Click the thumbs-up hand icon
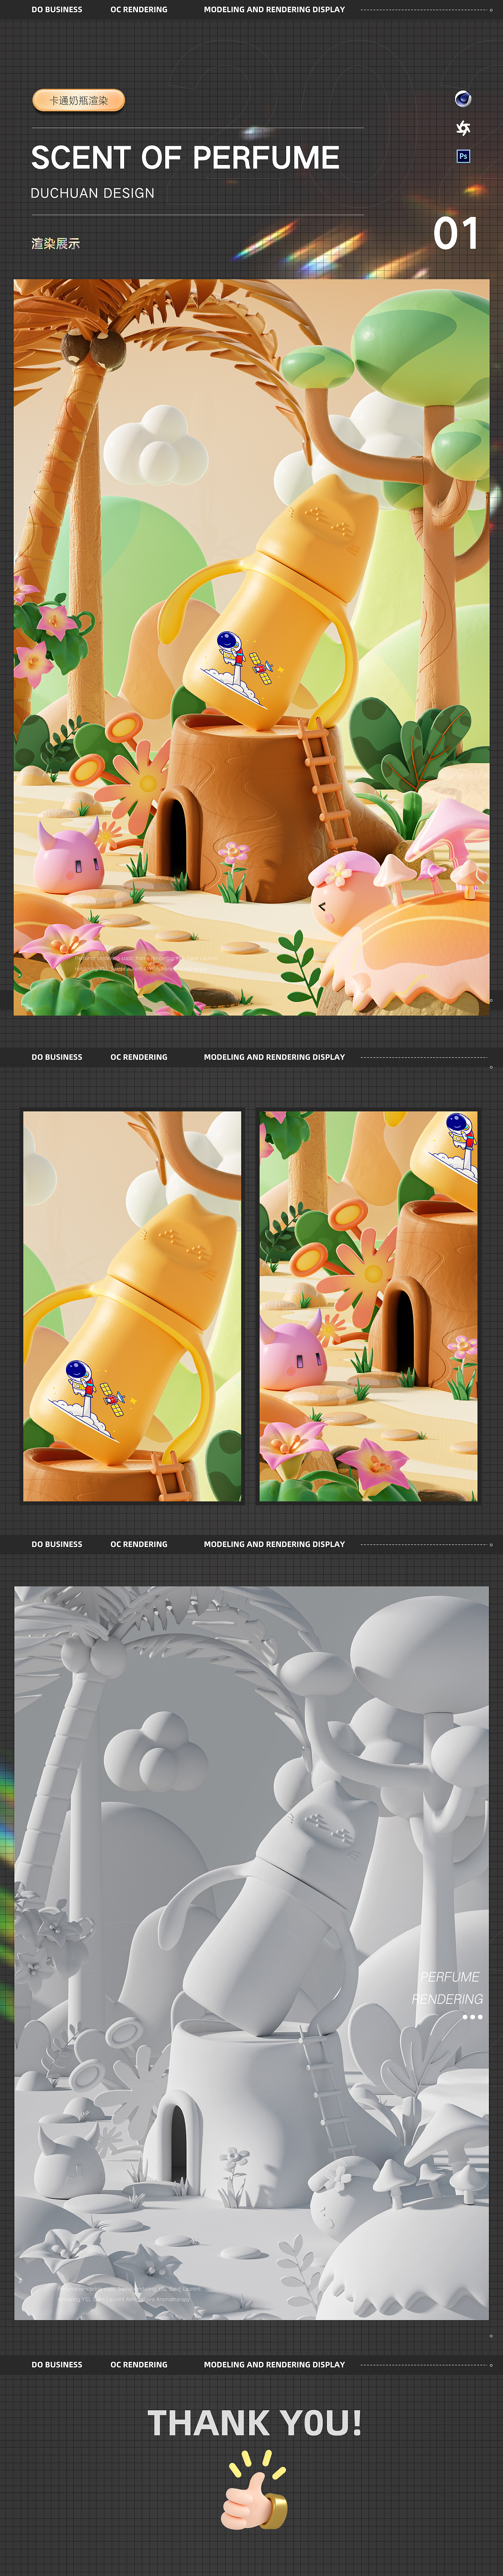 point(254,2490)
